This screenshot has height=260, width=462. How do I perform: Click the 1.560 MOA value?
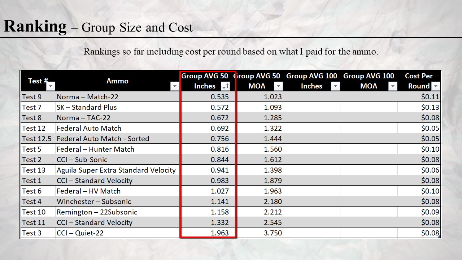coord(273,149)
